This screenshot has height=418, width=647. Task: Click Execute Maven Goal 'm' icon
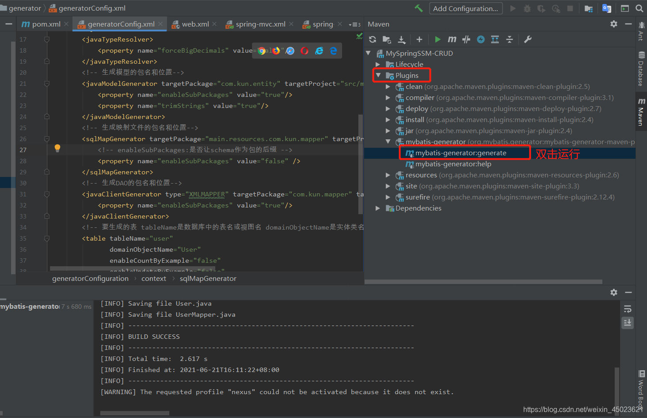(452, 39)
